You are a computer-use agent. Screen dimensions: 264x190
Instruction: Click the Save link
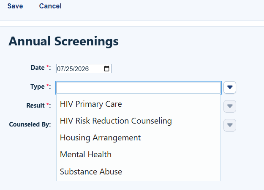tap(15, 6)
